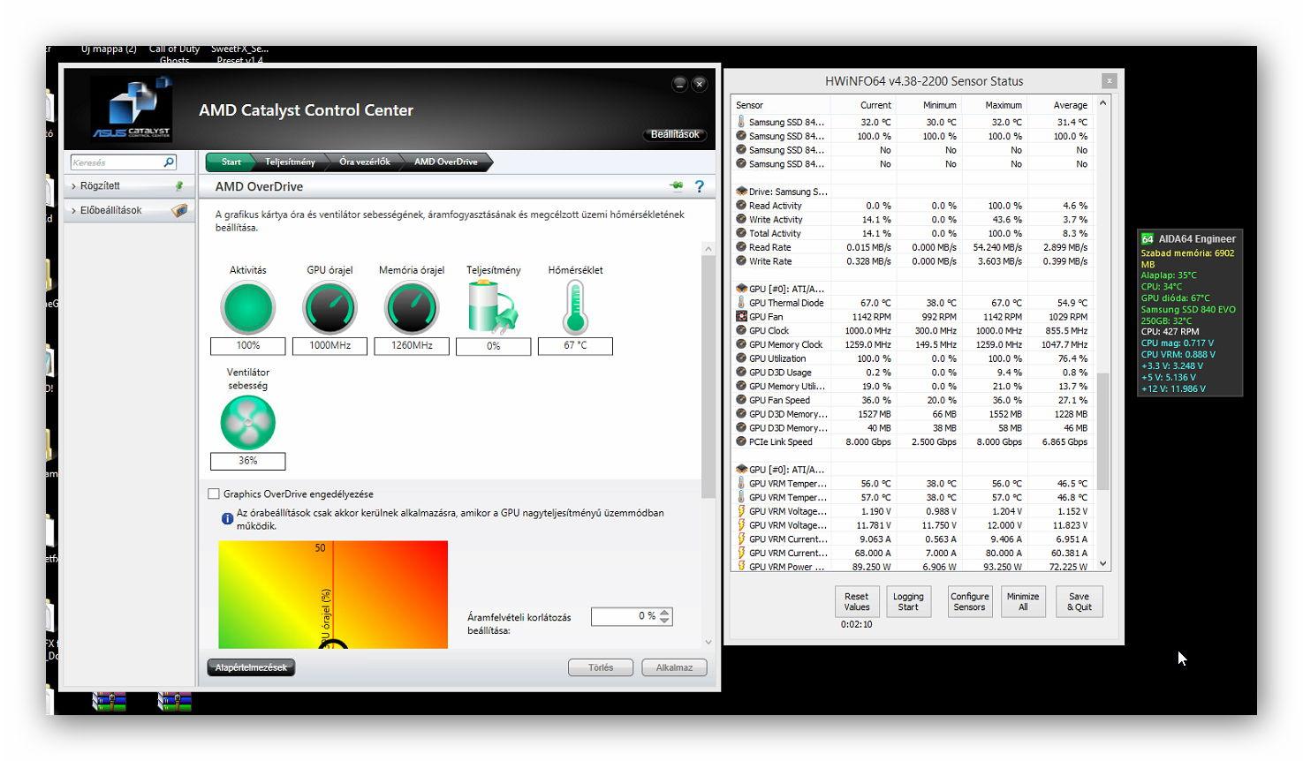This screenshot has height=761, width=1303.
Task: Click the Aktivitás green gauge icon
Action: coord(248,308)
